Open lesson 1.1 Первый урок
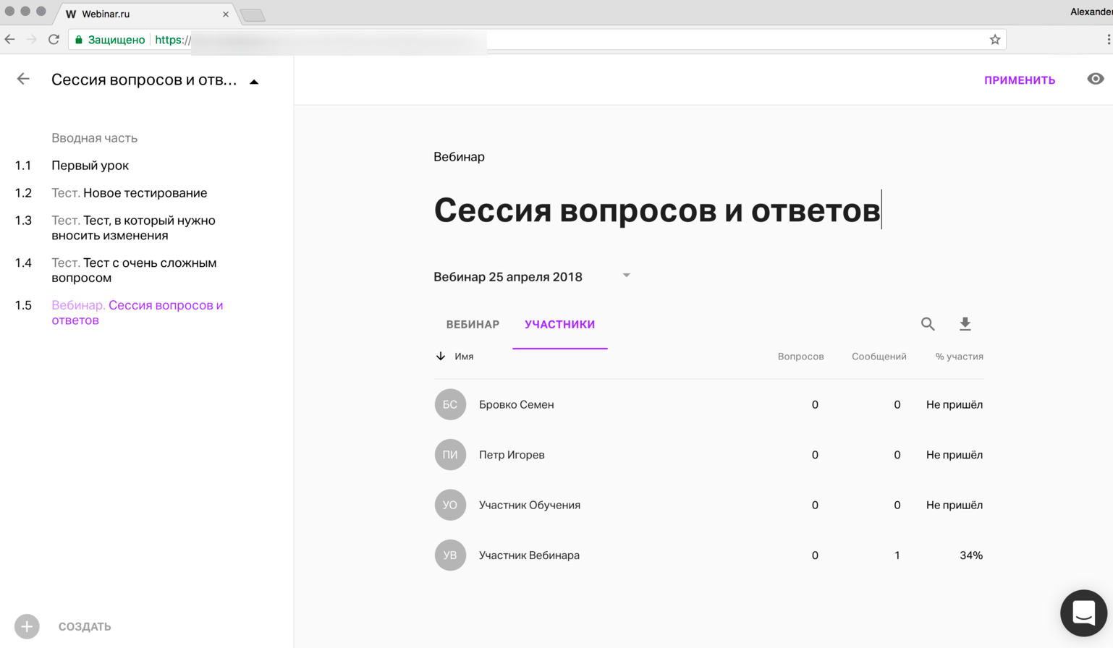This screenshot has width=1113, height=648. pyautogui.click(x=90, y=166)
